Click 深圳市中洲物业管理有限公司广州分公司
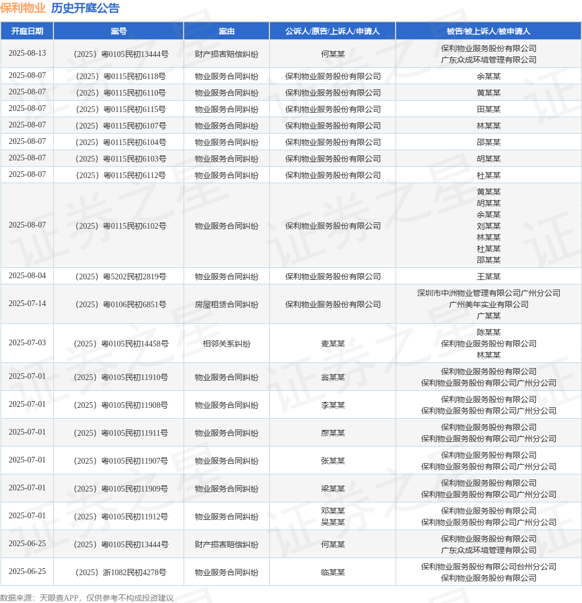Screen dimensions: 582x603 coord(489,294)
